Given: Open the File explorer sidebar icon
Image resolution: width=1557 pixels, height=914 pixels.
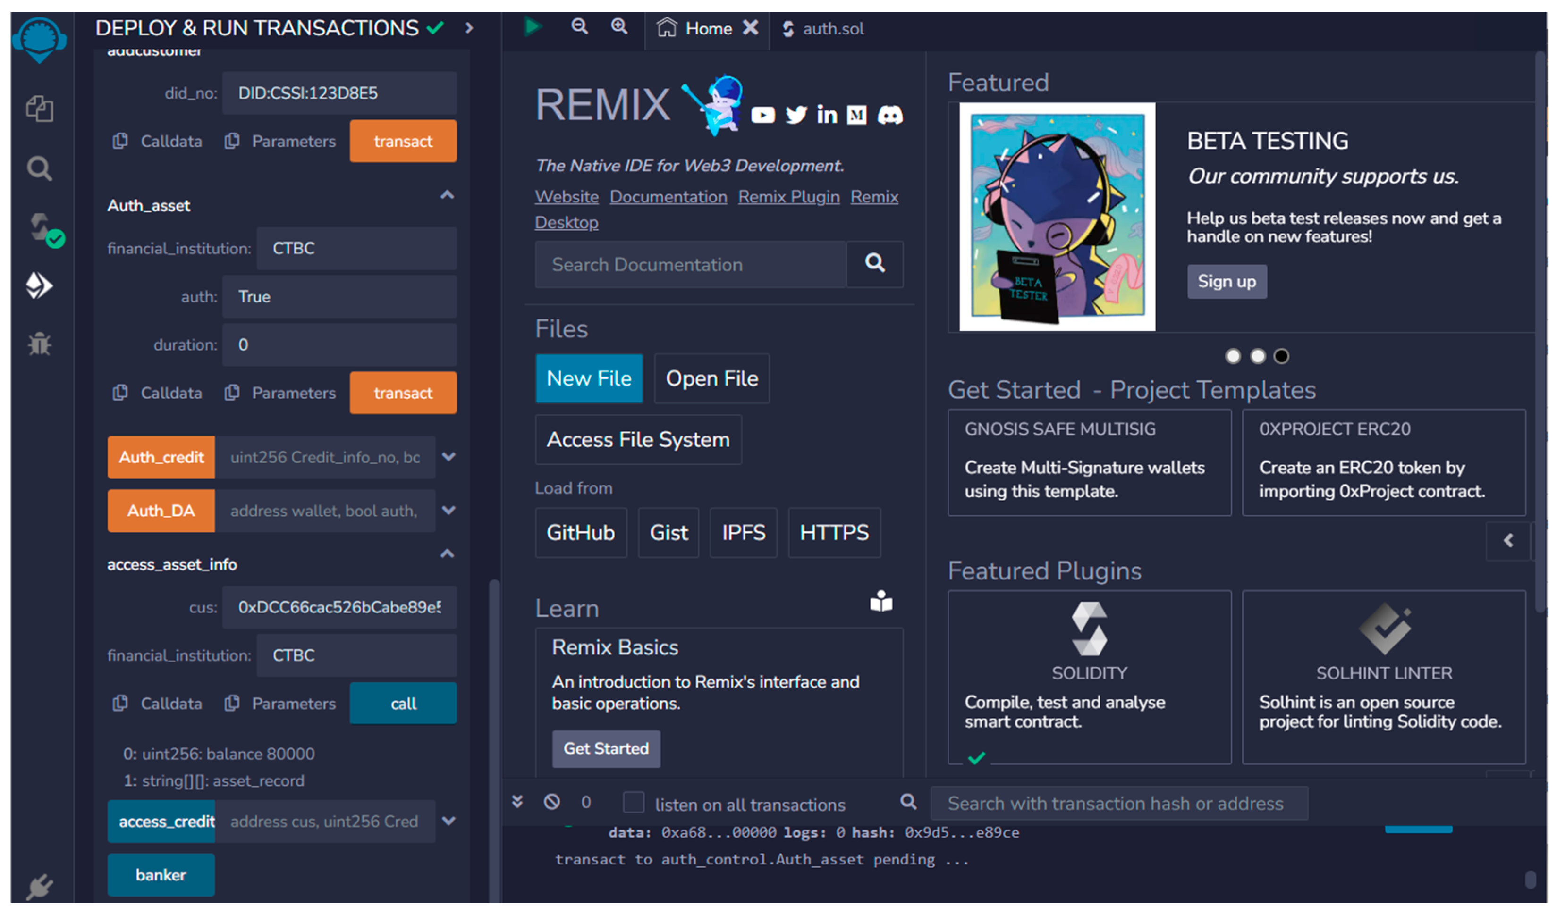Looking at the screenshot, I should coord(40,109).
